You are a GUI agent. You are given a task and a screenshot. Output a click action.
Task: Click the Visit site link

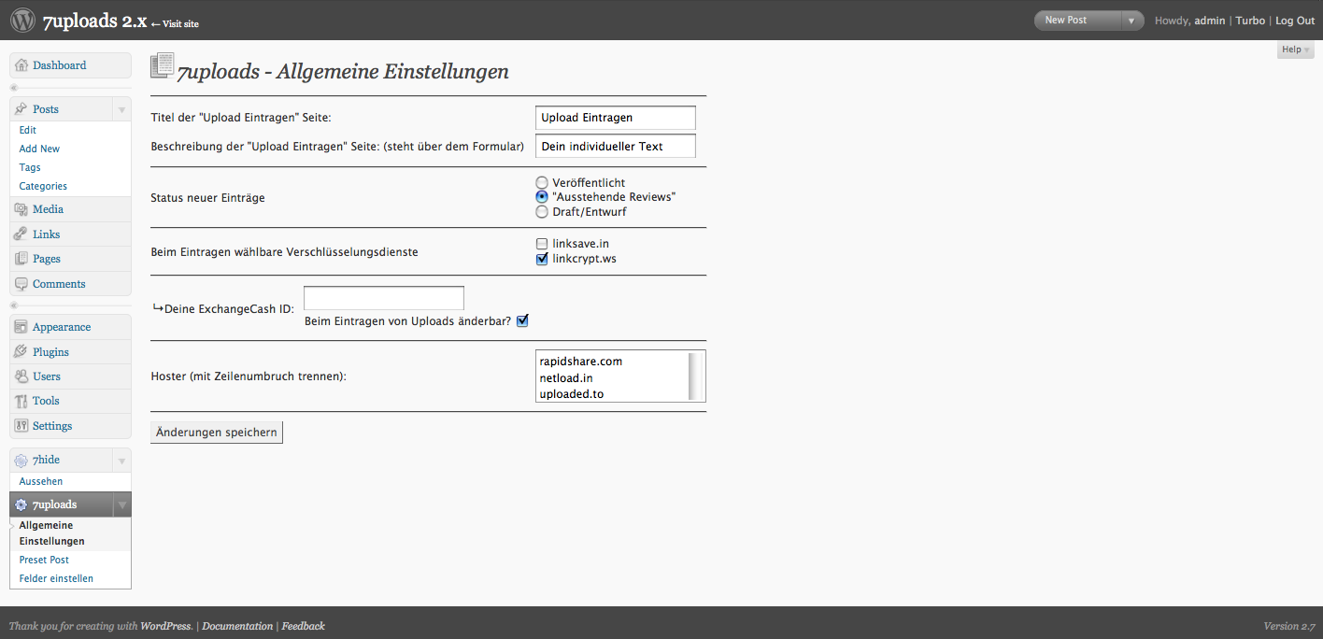click(175, 24)
